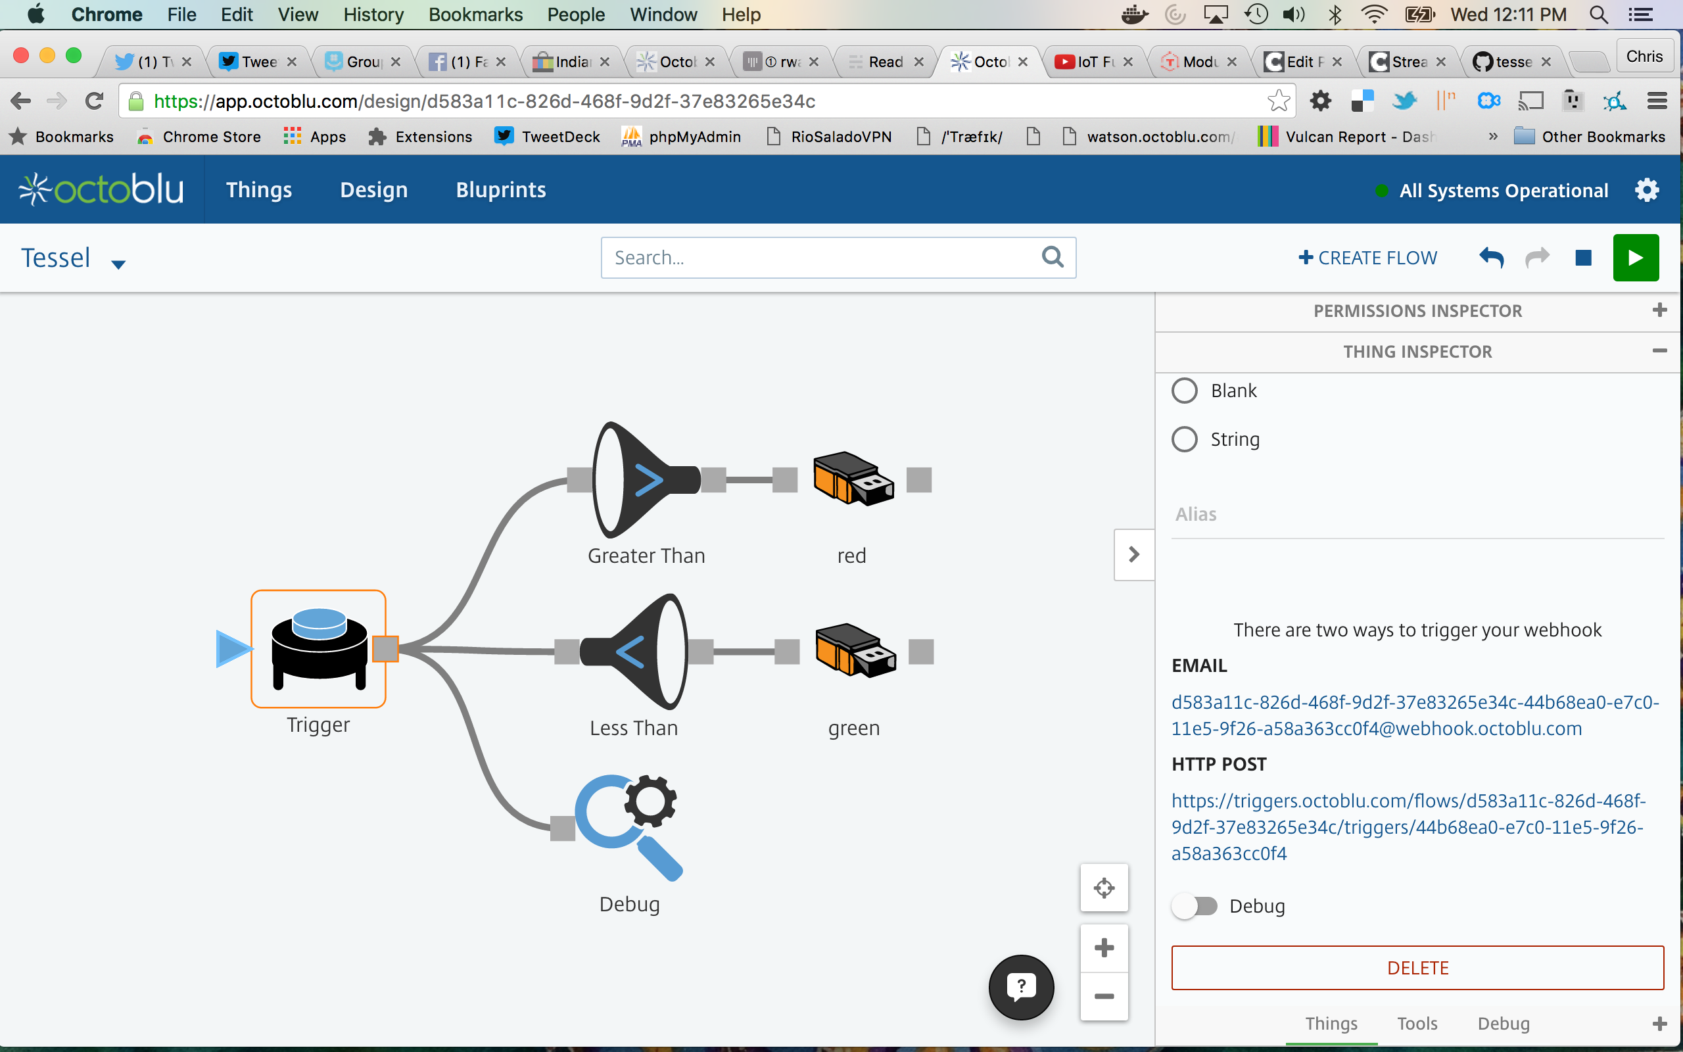Open the help chat bubble
The image size is (1683, 1052).
click(x=1021, y=987)
